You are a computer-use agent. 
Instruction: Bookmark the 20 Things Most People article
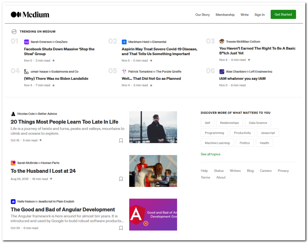(x=121, y=141)
